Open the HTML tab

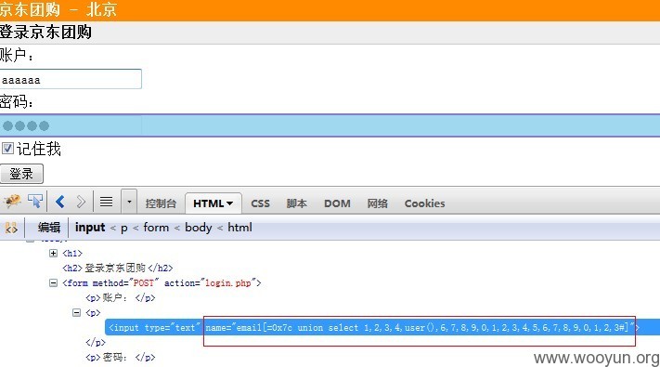pyautogui.click(x=213, y=203)
